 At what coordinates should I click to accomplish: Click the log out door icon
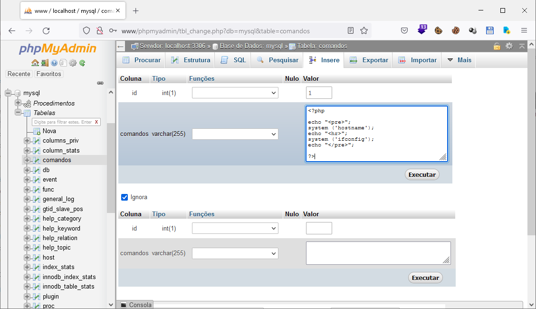point(45,63)
